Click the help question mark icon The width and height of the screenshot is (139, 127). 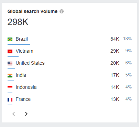point(62,11)
